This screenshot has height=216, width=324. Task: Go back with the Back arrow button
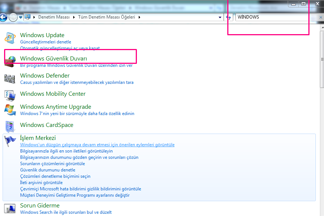tap(3, 17)
